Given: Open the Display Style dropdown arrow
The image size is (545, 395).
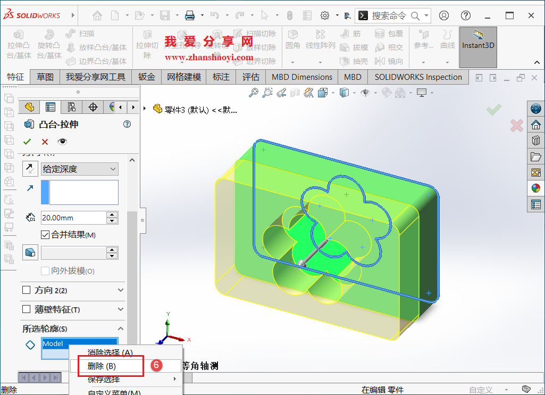Looking at the screenshot, I should click(x=354, y=92).
